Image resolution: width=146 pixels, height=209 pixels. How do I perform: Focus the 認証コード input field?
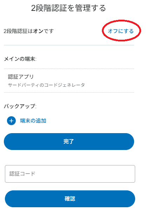point(70,174)
